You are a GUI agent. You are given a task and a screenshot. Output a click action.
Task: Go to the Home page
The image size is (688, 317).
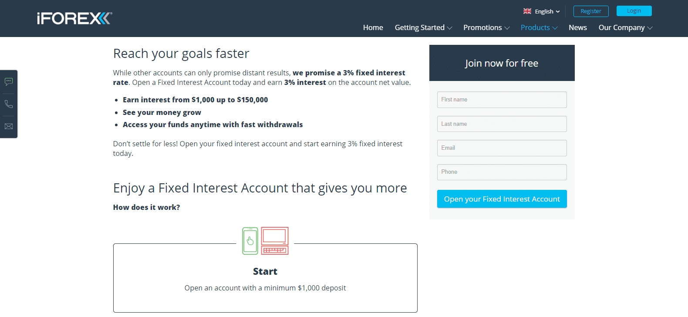tap(373, 27)
